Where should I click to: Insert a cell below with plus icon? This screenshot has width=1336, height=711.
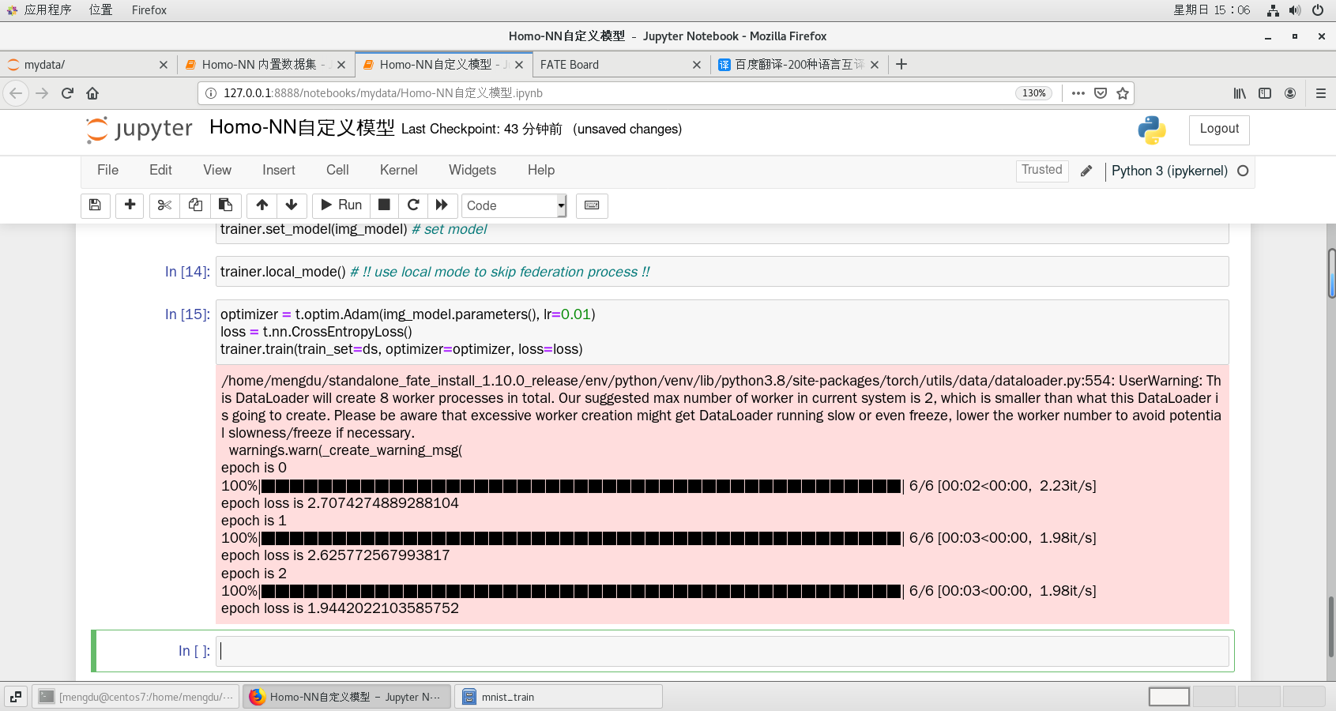(x=130, y=205)
